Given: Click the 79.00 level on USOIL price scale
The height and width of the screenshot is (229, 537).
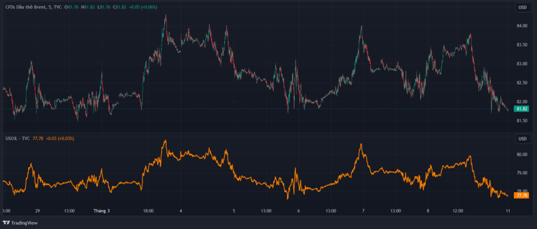Looking at the screenshot, I should coord(521,173).
